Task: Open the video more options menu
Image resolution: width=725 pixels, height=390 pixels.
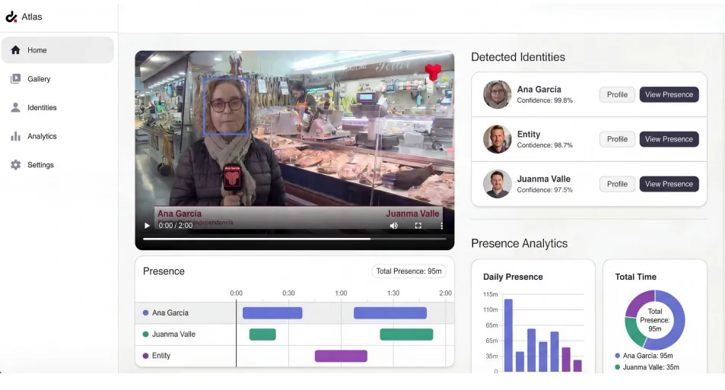Action: (x=441, y=226)
